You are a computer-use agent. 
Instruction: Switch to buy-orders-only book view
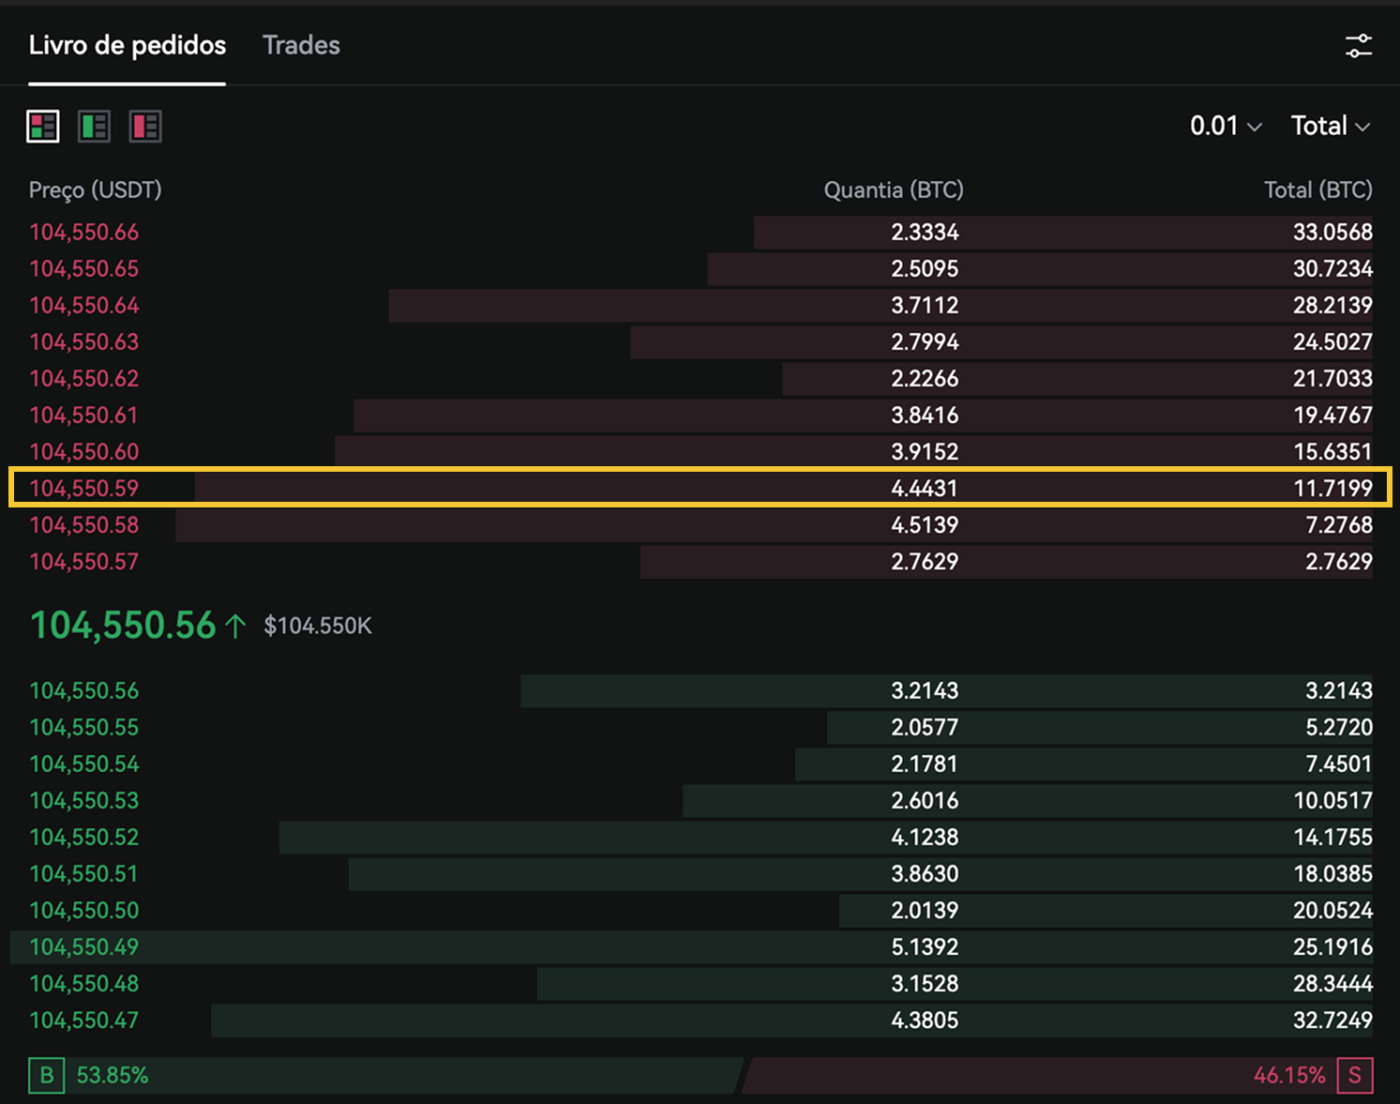click(x=94, y=127)
